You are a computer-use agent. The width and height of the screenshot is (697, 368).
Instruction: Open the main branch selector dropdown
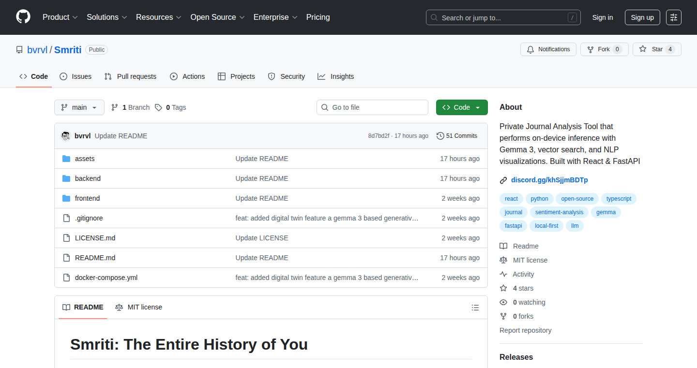(79, 107)
